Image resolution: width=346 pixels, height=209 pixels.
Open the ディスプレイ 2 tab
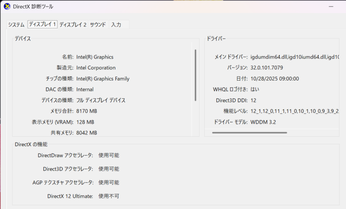73,25
